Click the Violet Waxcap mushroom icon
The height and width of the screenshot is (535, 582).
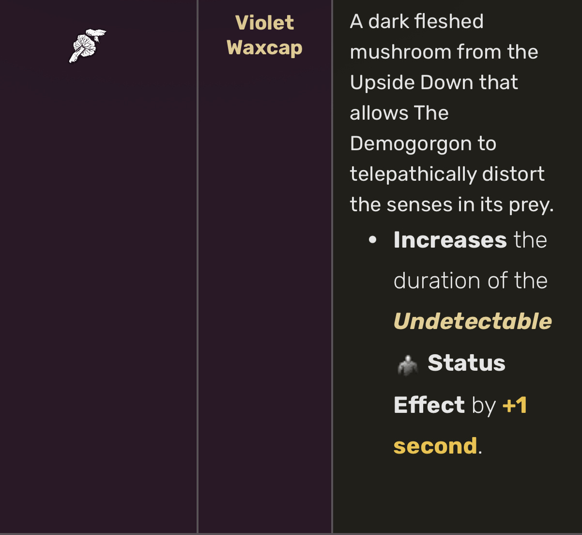(x=87, y=46)
